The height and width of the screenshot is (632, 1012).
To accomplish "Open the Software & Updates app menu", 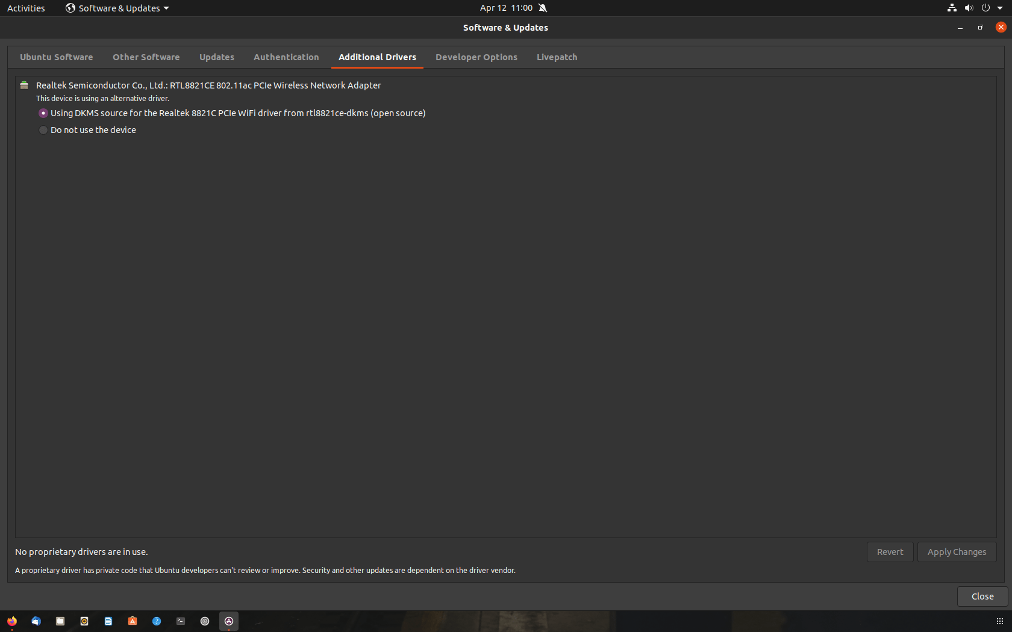I will coord(117,8).
